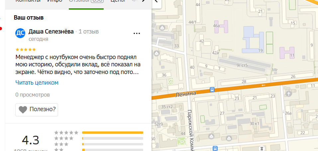Open the three-dot menu on Даша Селезнёва's review

click(x=137, y=34)
